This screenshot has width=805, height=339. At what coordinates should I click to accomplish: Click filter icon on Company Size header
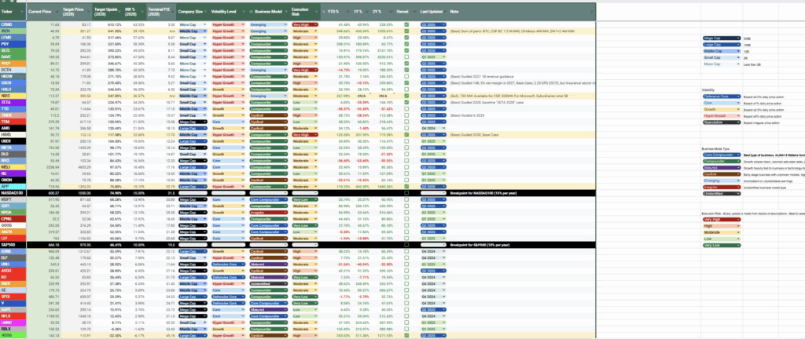point(206,13)
